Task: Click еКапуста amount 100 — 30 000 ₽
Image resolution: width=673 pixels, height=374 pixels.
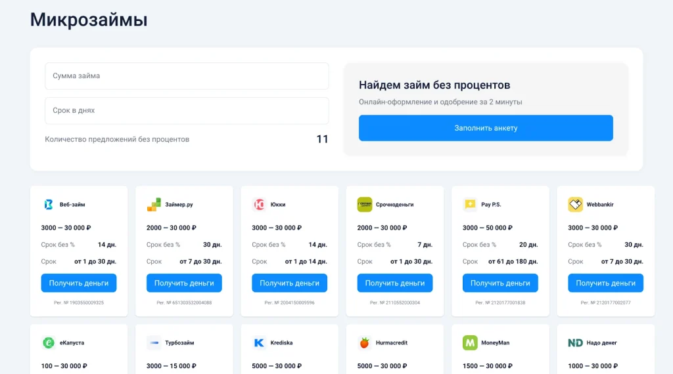Action: (64, 366)
